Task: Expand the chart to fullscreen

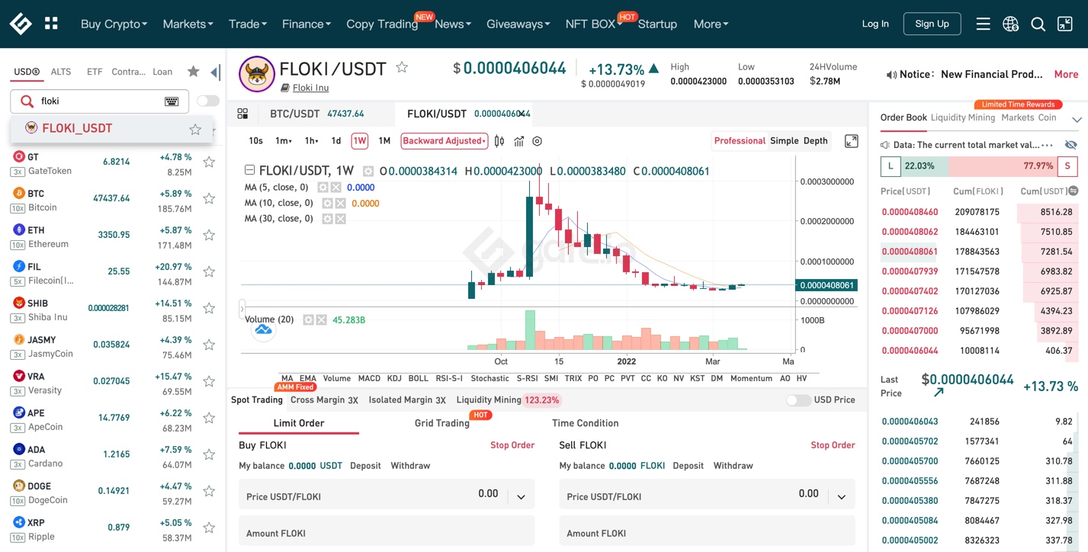Action: pos(852,141)
